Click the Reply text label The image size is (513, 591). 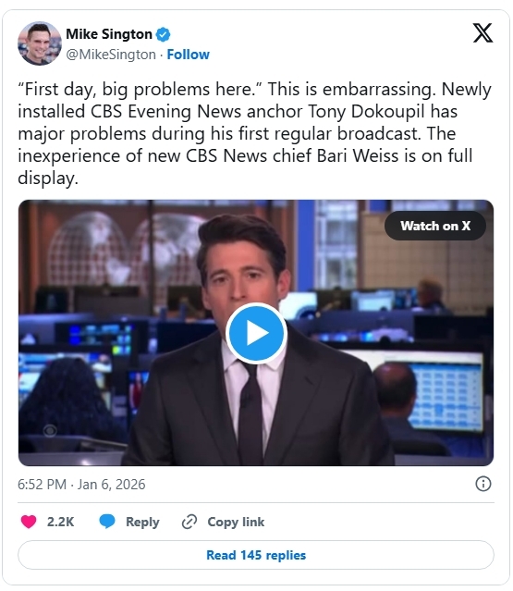(x=142, y=522)
